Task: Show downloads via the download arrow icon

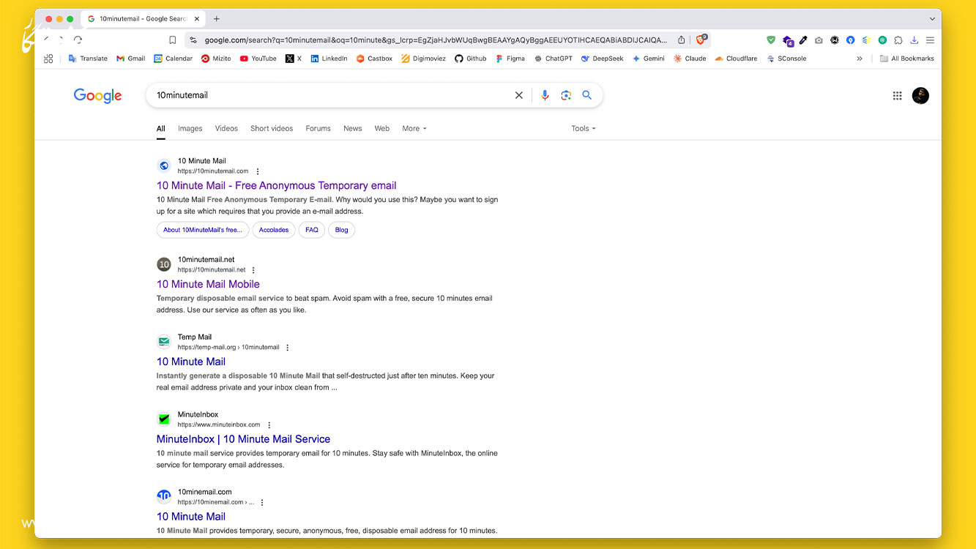Action: [914, 40]
